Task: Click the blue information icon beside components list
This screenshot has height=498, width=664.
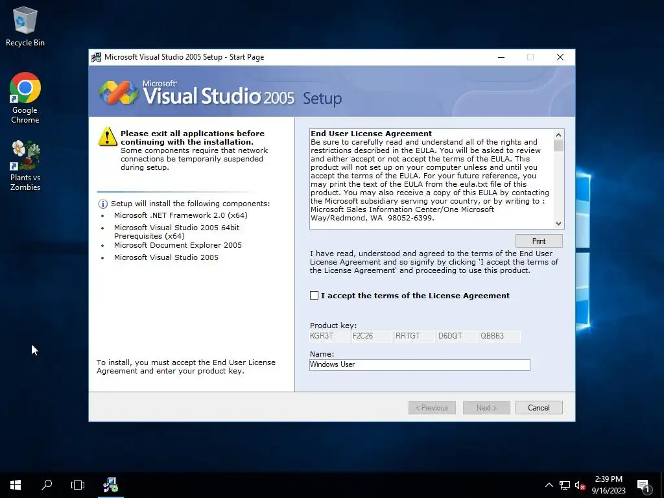Action: [103, 204]
